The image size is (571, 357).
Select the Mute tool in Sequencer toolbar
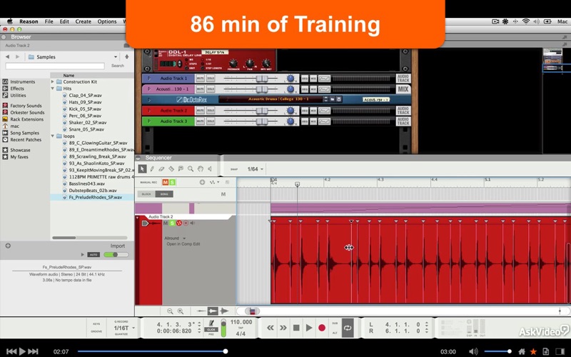181,169
